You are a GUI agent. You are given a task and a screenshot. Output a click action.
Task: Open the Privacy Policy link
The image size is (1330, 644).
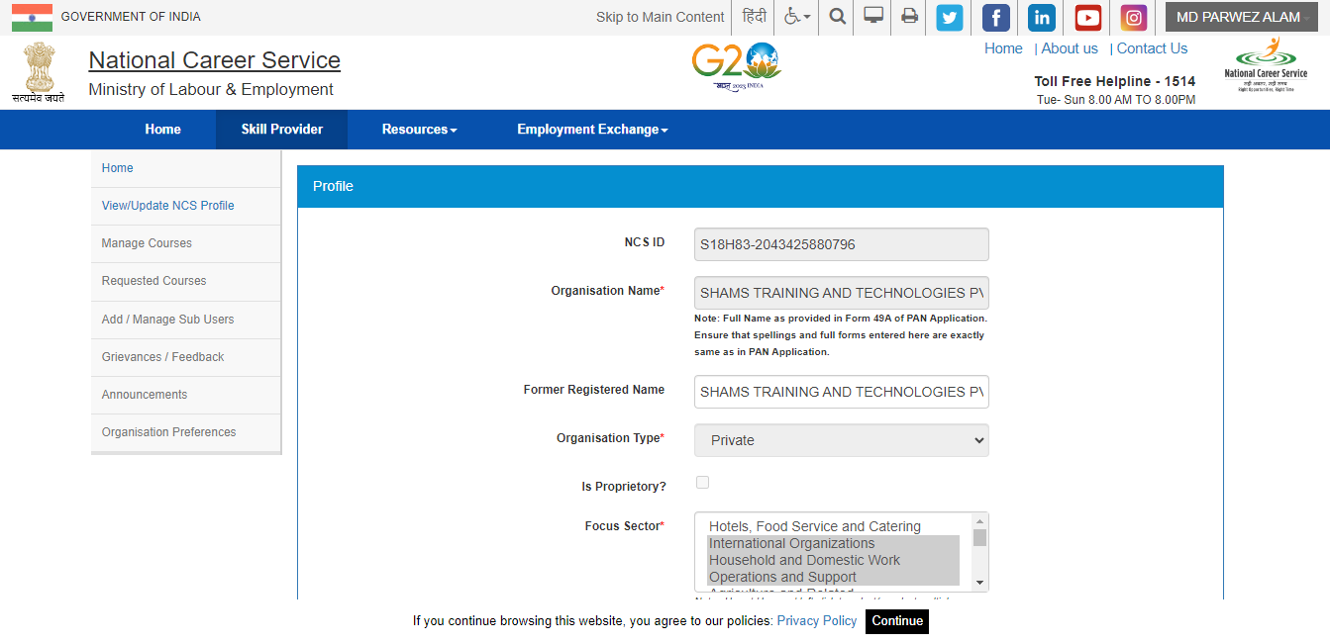[816, 621]
